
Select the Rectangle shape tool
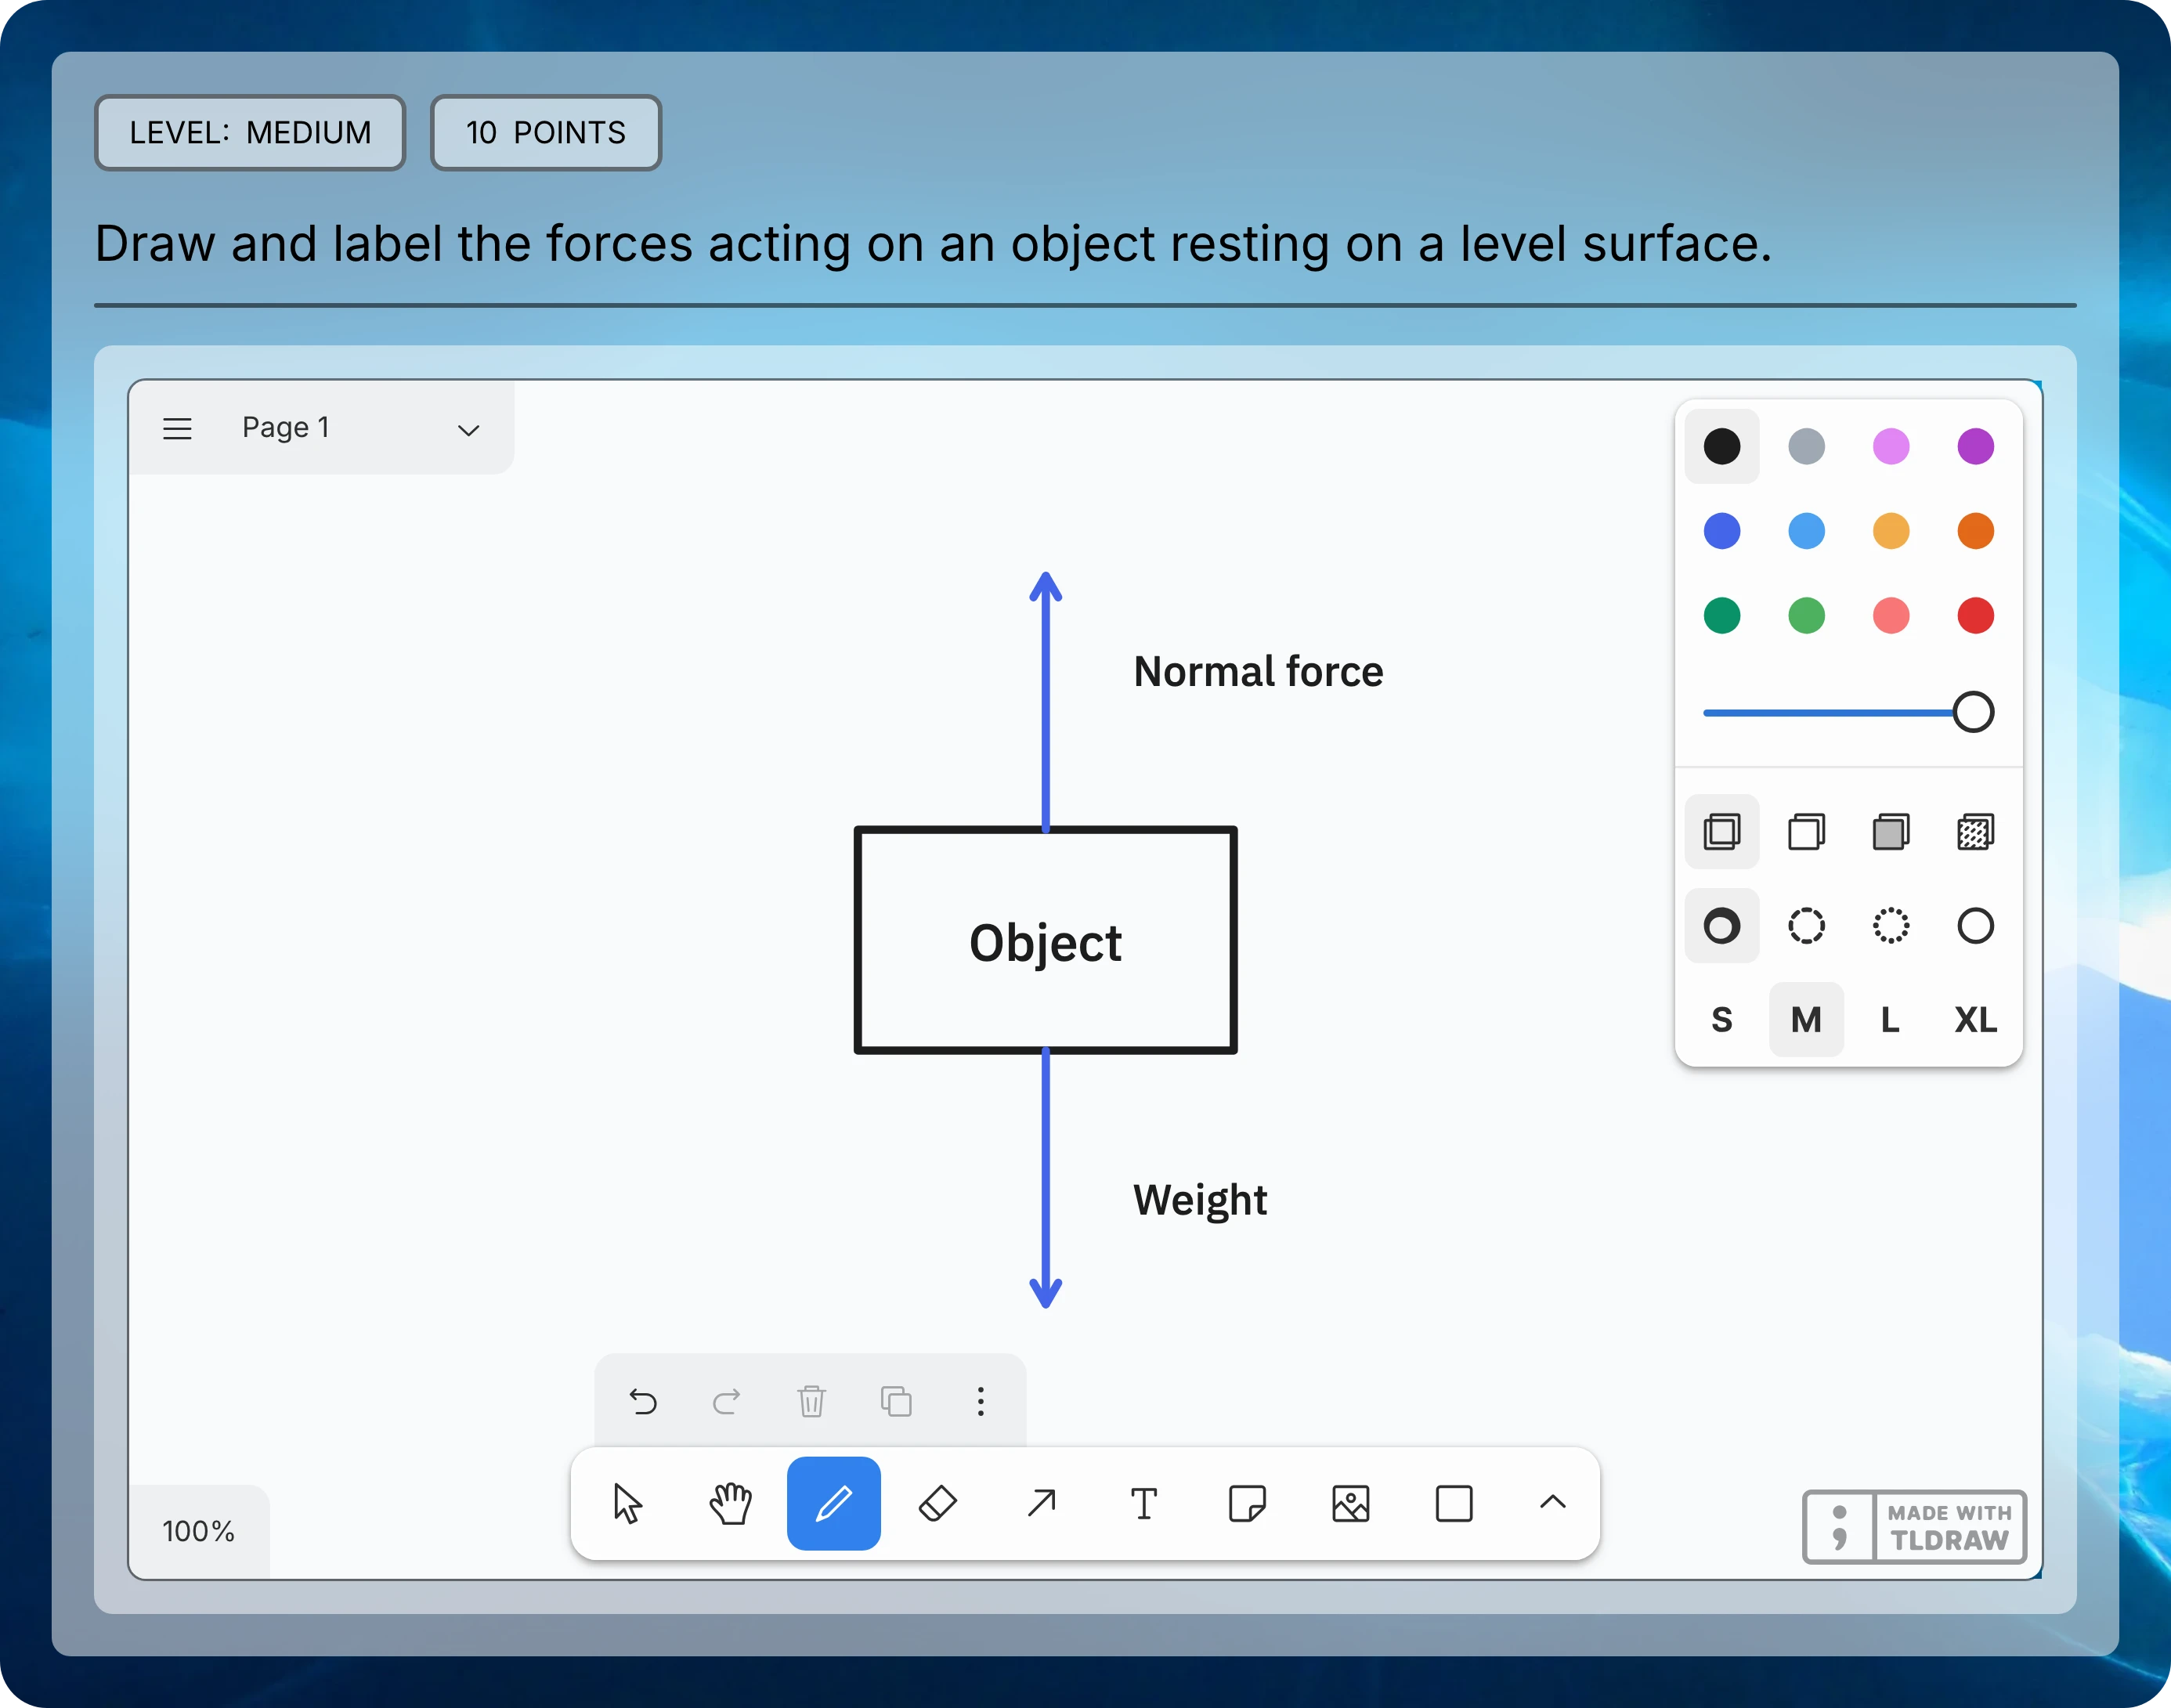(1454, 1503)
